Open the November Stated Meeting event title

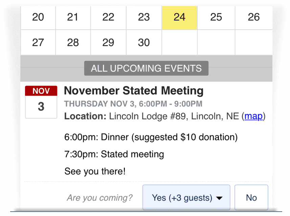[134, 91]
